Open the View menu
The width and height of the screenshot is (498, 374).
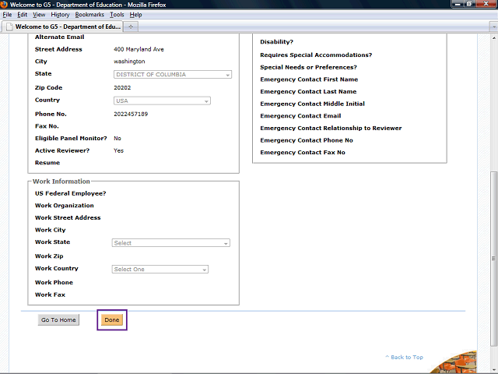39,15
